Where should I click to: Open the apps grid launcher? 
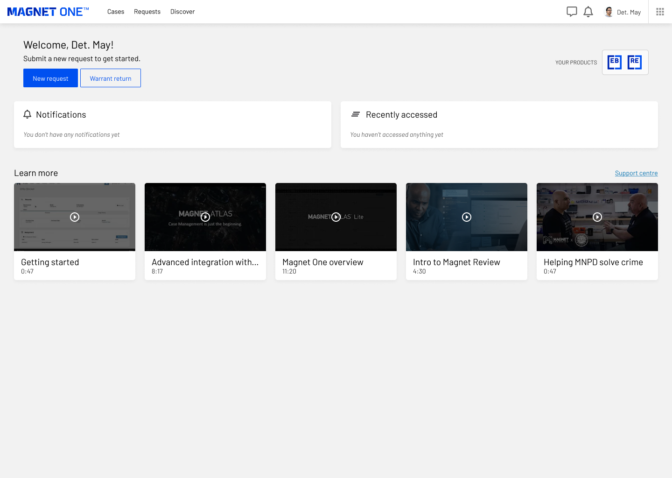tap(660, 12)
